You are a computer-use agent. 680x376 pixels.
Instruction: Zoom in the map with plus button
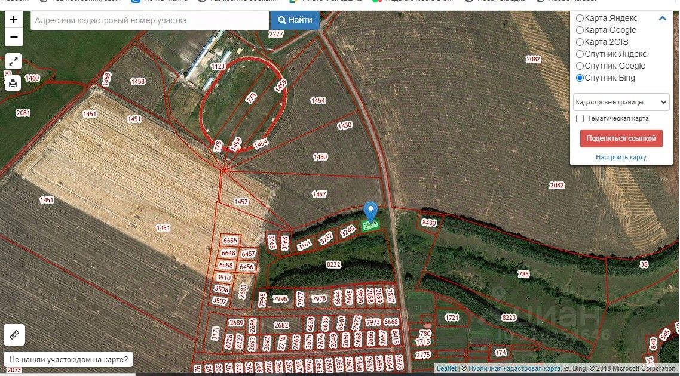click(13, 20)
